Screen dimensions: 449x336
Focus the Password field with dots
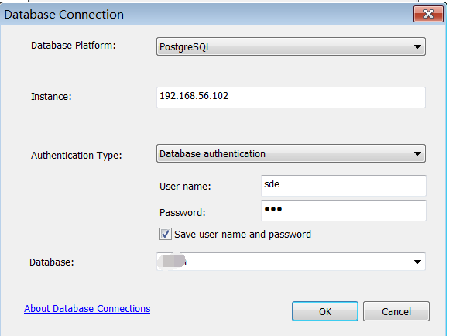[x=344, y=211]
